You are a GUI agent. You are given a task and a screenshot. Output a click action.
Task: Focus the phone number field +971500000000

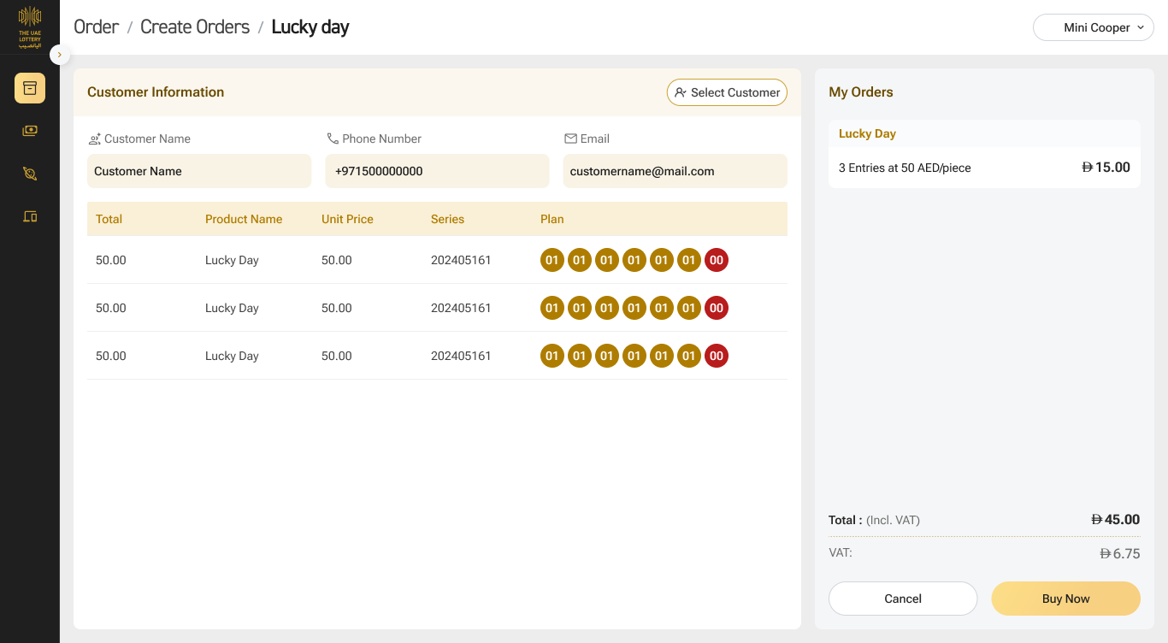[x=437, y=171]
